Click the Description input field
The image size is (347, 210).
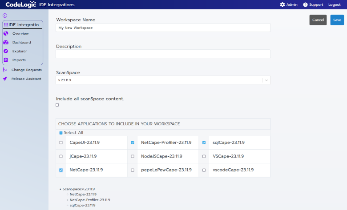tap(163, 54)
